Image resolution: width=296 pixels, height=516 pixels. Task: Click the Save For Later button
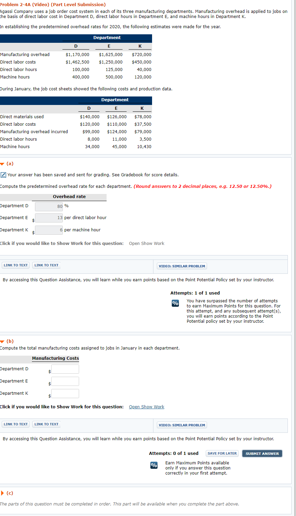(x=222, y=453)
